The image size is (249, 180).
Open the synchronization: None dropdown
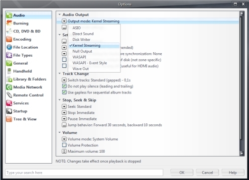click(x=64, y=54)
